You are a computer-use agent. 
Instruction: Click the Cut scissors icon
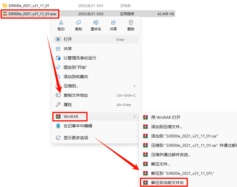(61, 22)
